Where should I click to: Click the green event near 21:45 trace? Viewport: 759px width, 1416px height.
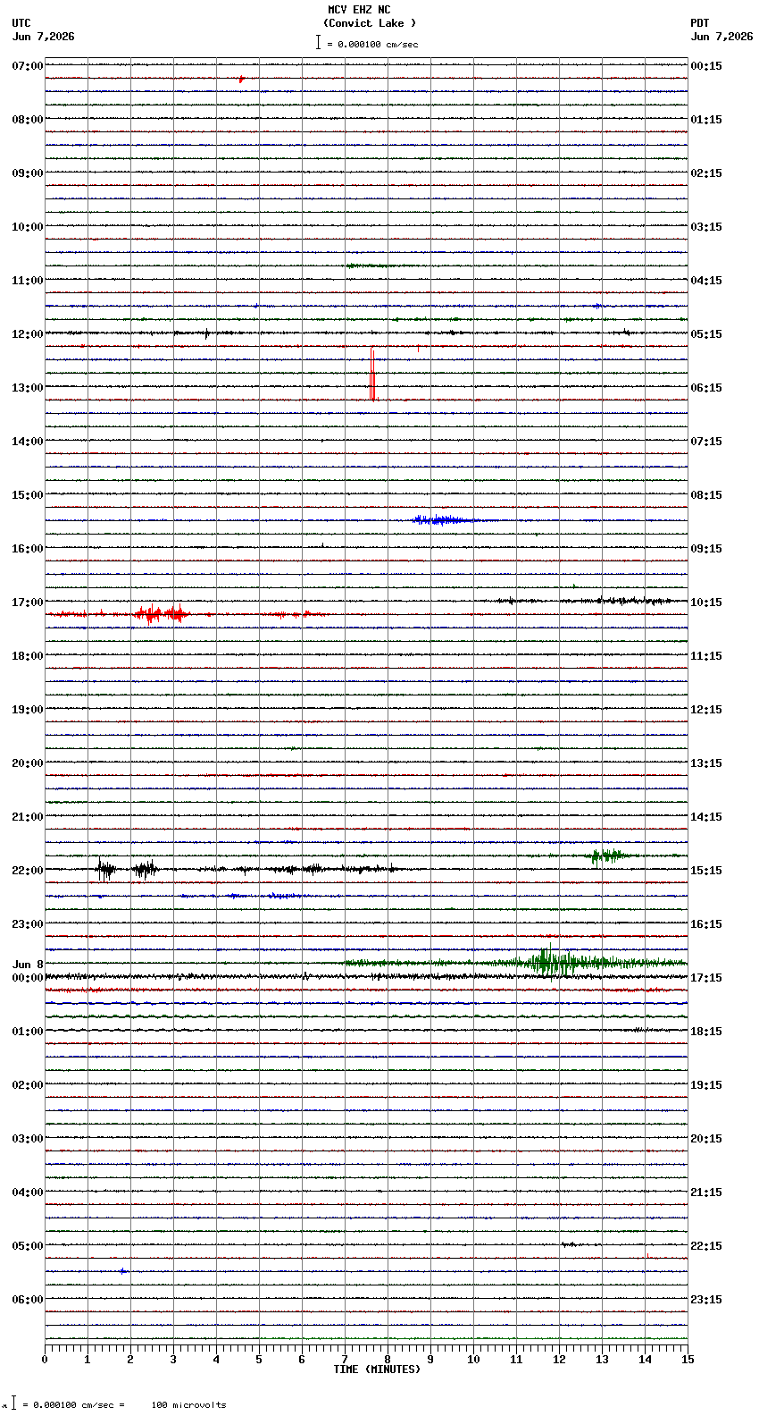coord(607,855)
